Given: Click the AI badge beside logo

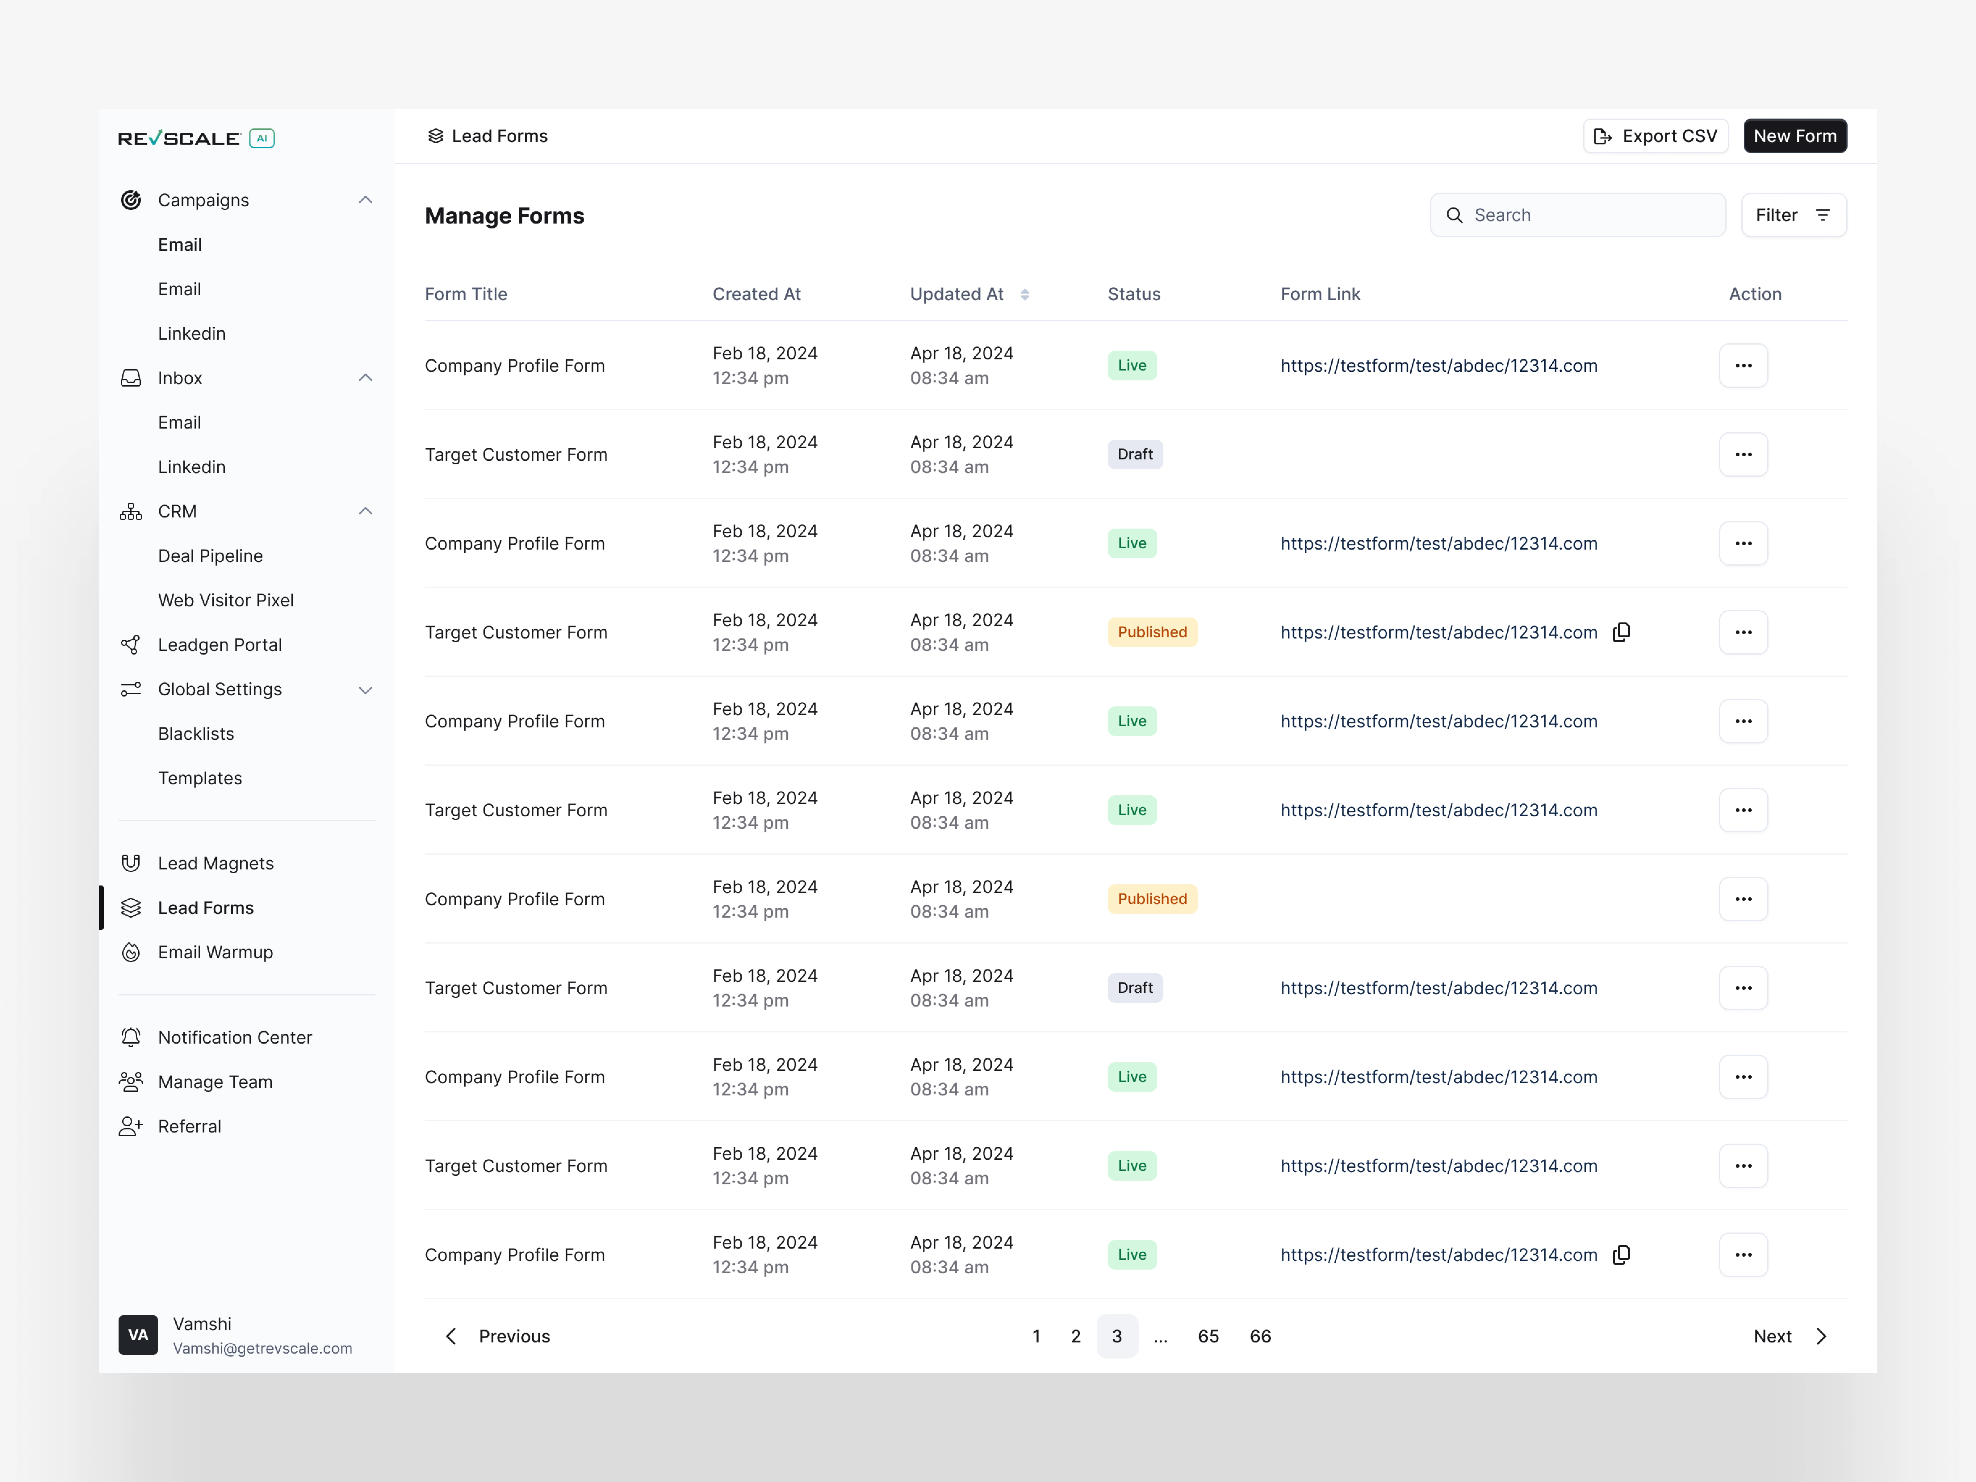Looking at the screenshot, I should click(262, 138).
